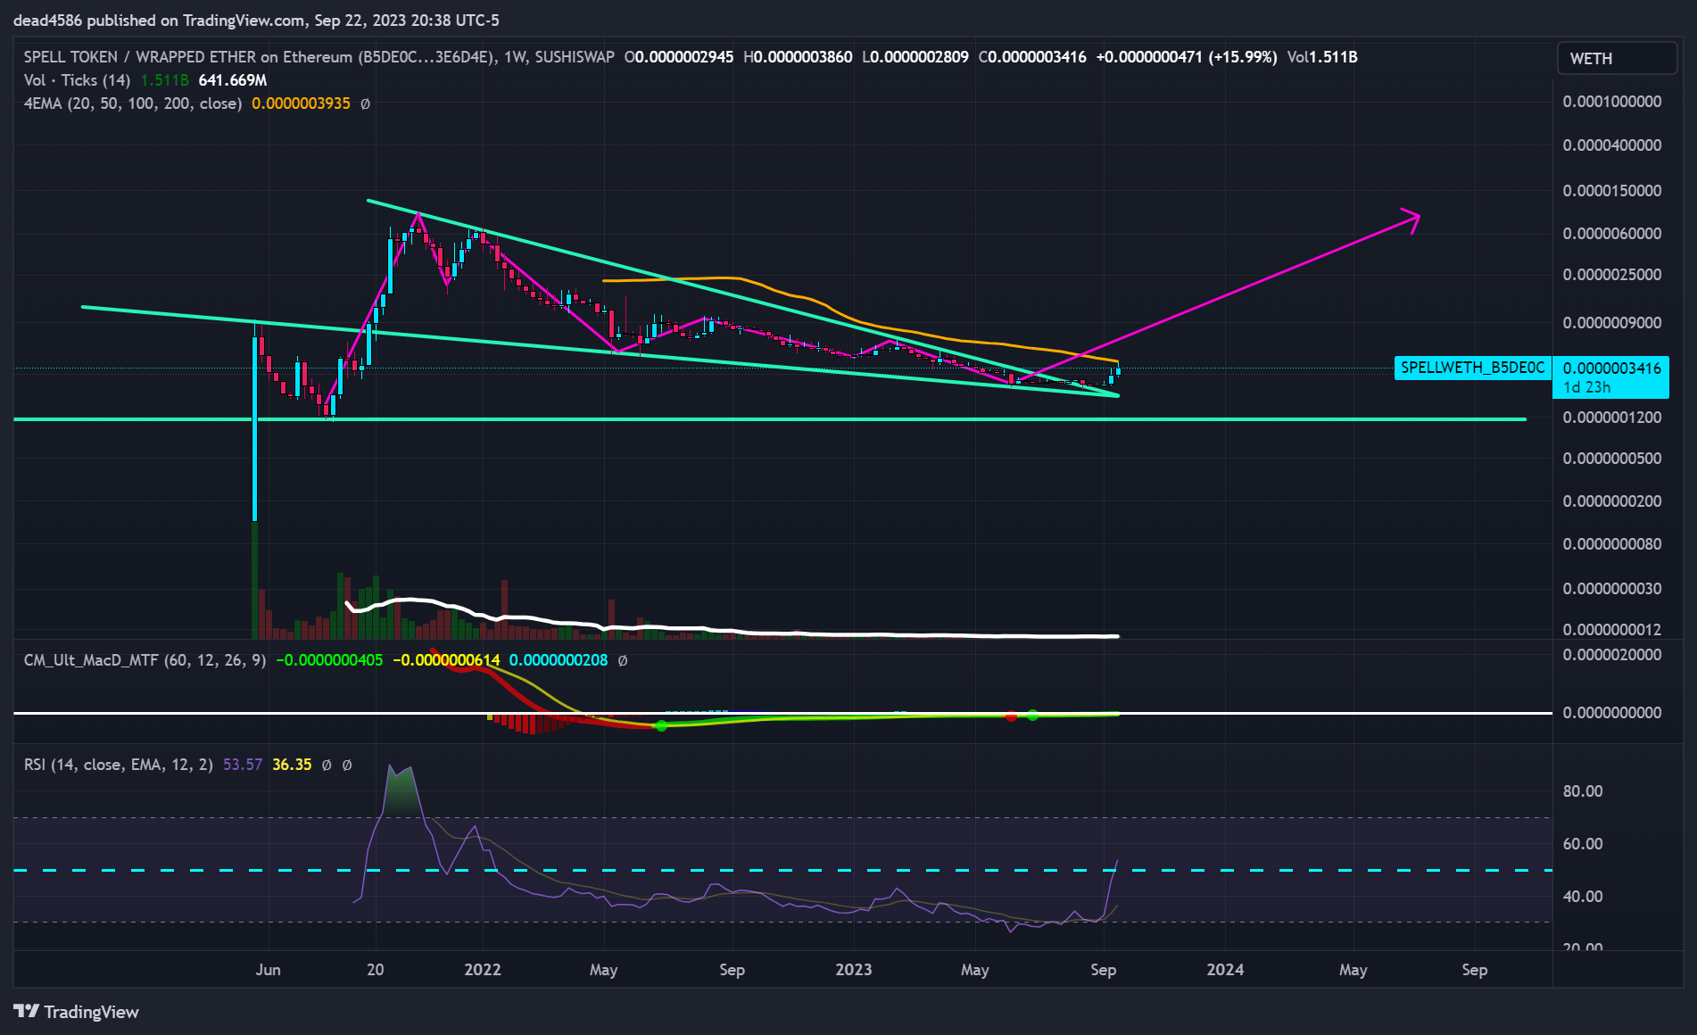This screenshot has width=1697, height=1035.
Task: Click the 0.0000060000 price axis label
Action: (x=1612, y=234)
